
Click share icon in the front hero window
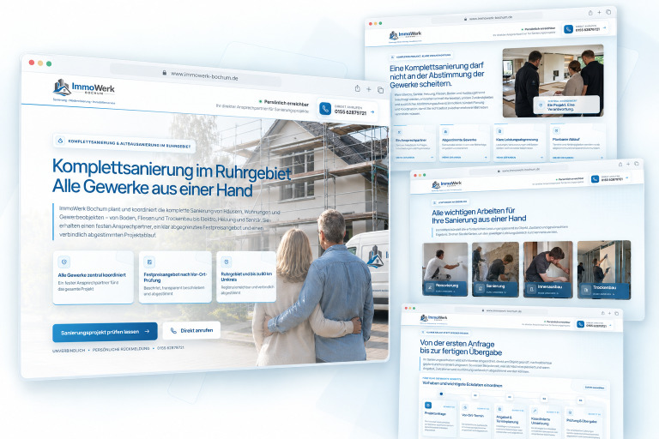pyautogui.click(x=357, y=88)
